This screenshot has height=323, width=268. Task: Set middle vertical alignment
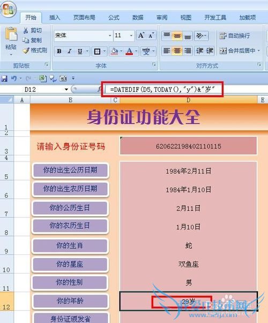pos(177,35)
